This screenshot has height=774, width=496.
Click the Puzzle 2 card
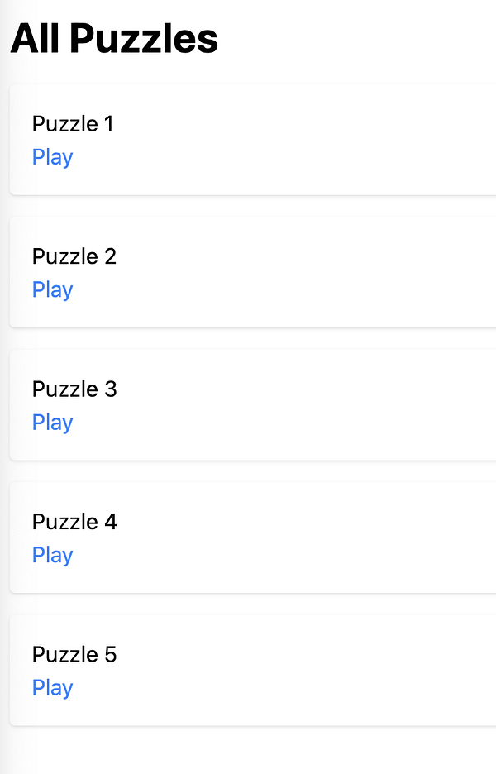[248, 273]
